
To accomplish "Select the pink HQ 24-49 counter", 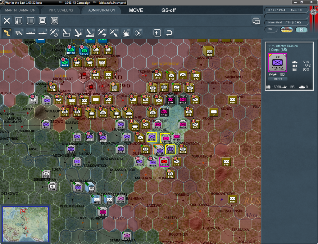I will pyautogui.click(x=166, y=138).
